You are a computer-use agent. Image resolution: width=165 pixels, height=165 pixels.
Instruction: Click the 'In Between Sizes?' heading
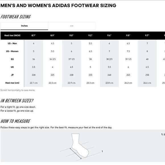coord(17,101)
